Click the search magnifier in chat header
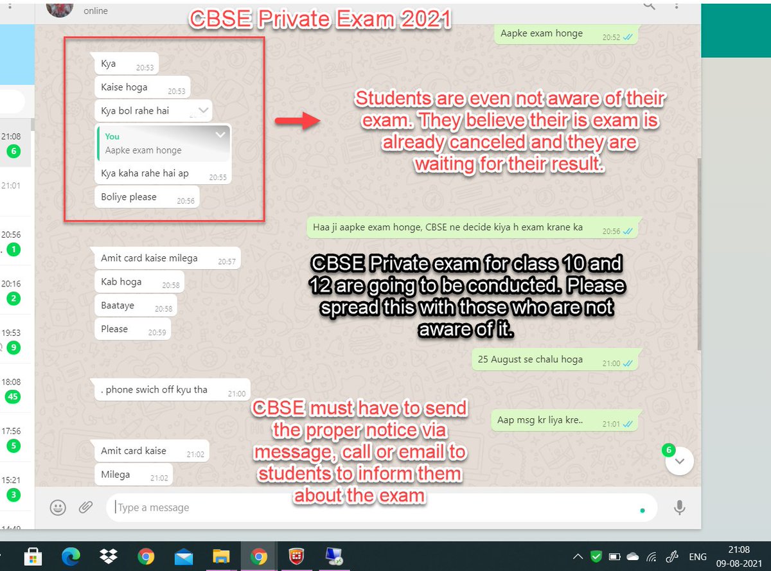The height and width of the screenshot is (571, 771). (x=649, y=4)
